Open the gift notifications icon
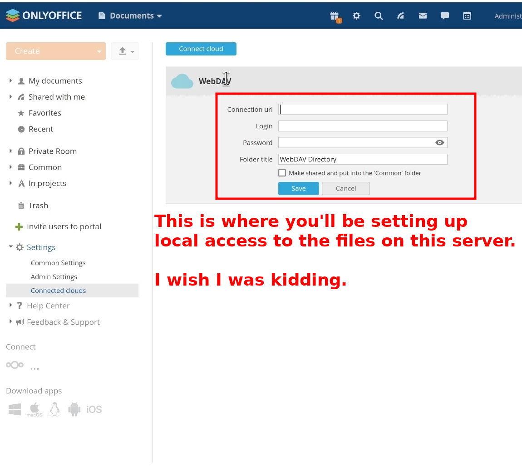Image resolution: width=522 pixels, height=467 pixels. pos(335,16)
